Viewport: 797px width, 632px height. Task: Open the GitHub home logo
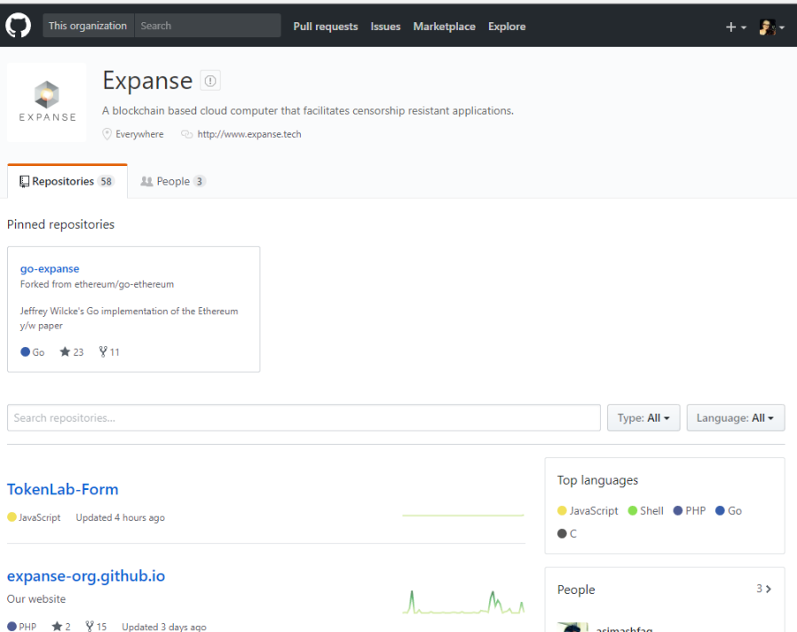pyautogui.click(x=19, y=26)
